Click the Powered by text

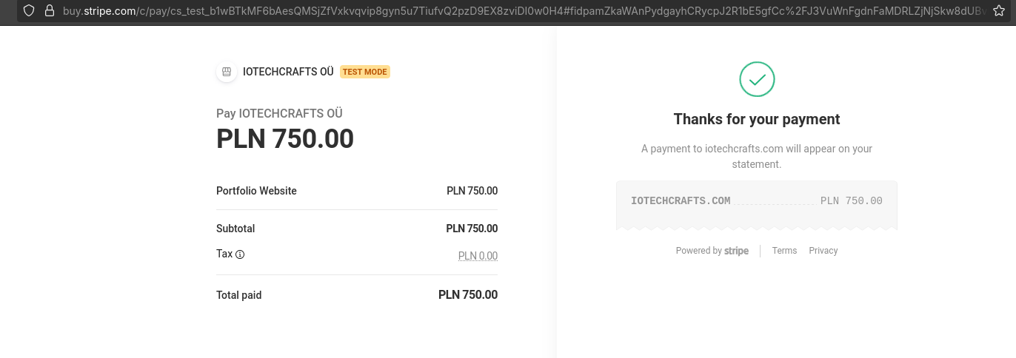click(698, 251)
